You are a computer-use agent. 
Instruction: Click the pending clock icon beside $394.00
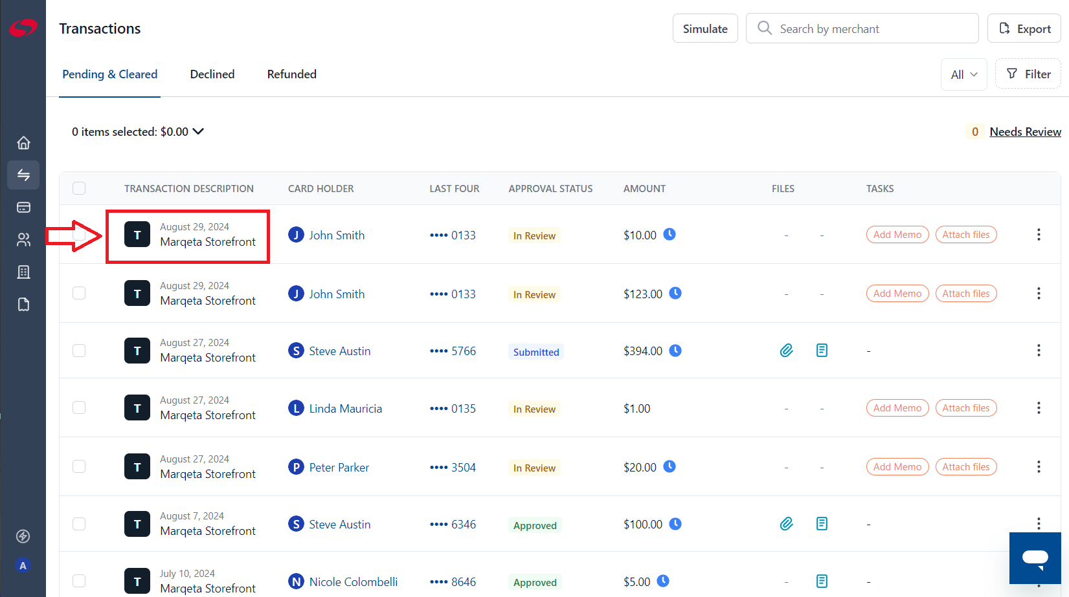tap(675, 351)
